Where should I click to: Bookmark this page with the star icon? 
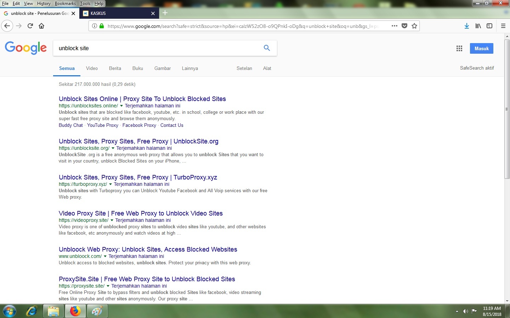point(414,26)
